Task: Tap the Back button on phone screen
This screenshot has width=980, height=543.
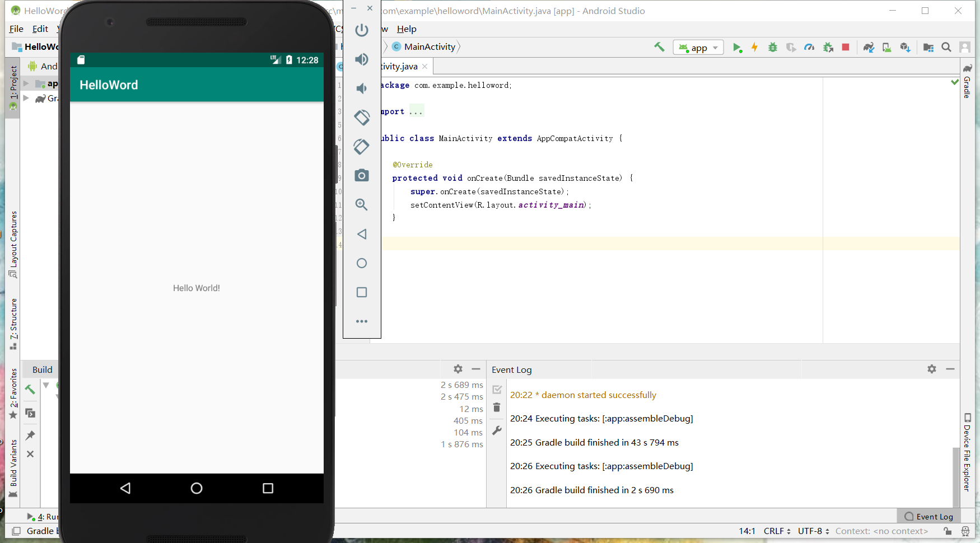Action: pyautogui.click(x=125, y=489)
